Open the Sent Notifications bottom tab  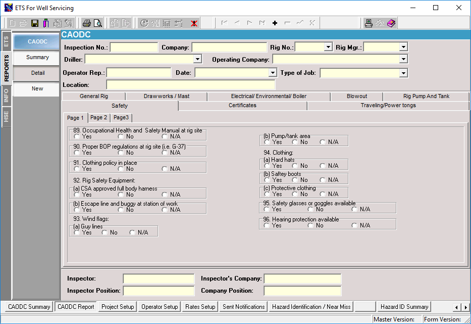(244, 307)
